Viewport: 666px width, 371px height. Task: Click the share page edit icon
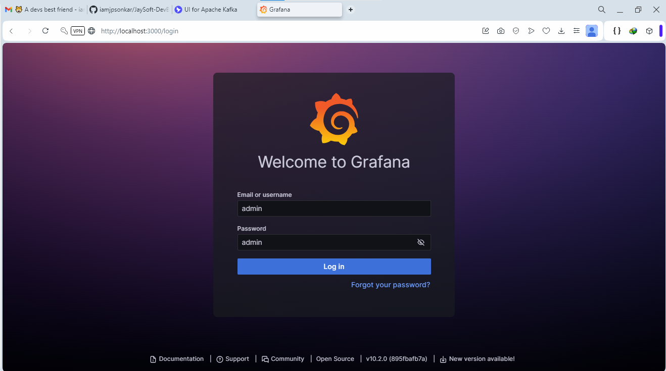486,31
